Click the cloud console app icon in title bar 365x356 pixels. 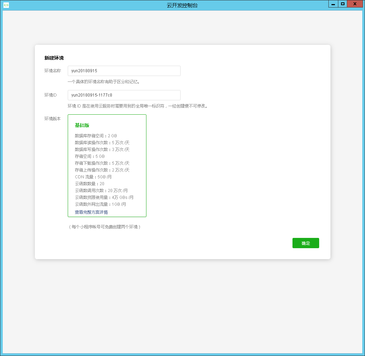(6, 5)
